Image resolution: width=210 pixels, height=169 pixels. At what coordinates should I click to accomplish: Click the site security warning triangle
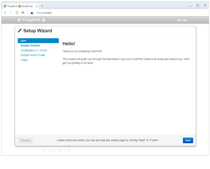(32, 13)
